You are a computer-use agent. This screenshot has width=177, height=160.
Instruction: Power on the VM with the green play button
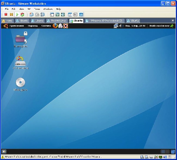[x=17, y=14]
